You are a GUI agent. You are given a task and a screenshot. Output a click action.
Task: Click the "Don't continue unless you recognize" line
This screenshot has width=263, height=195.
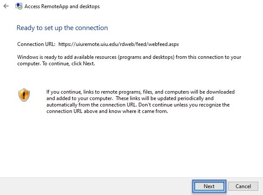(x=184, y=105)
